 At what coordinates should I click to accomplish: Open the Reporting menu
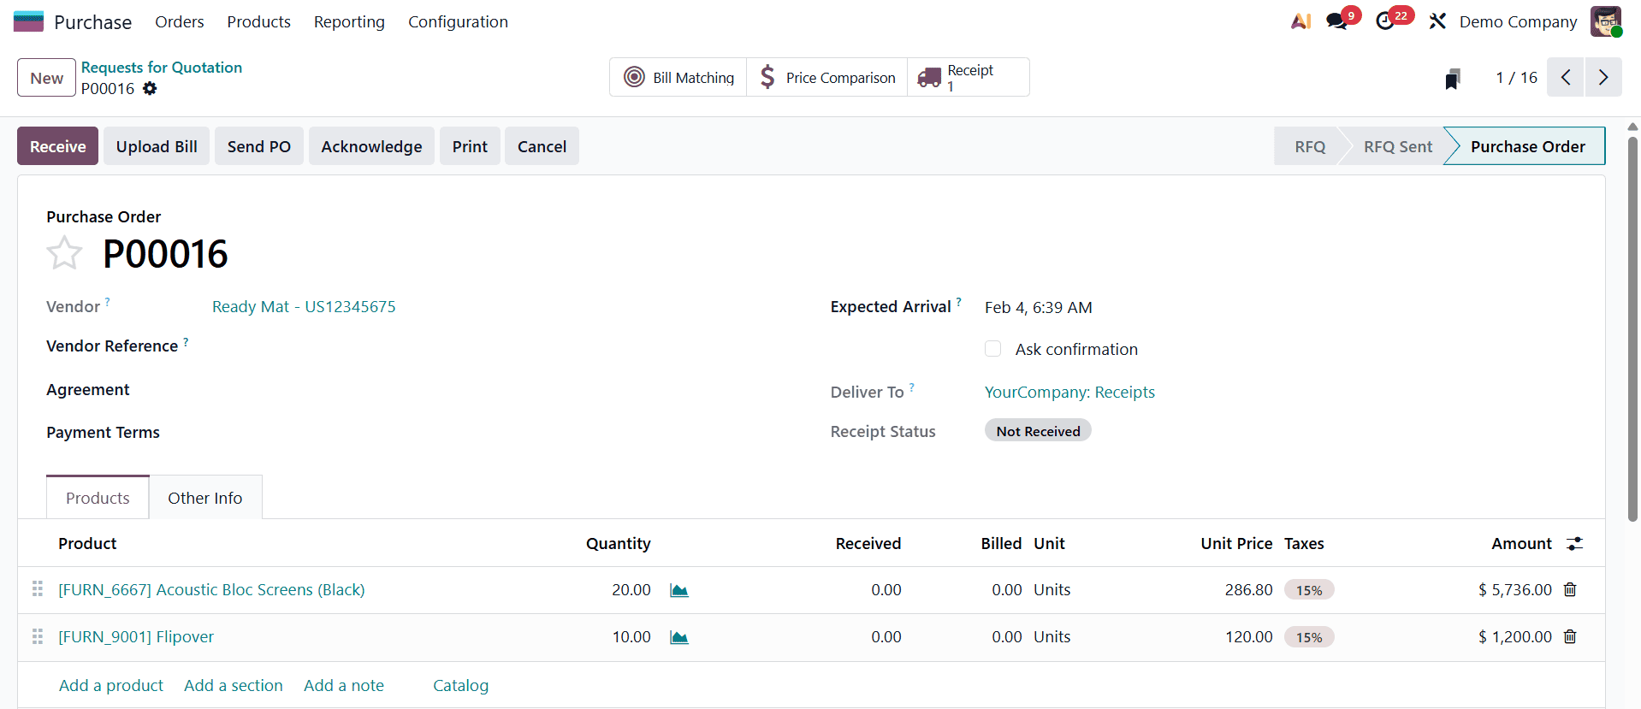[x=349, y=21]
